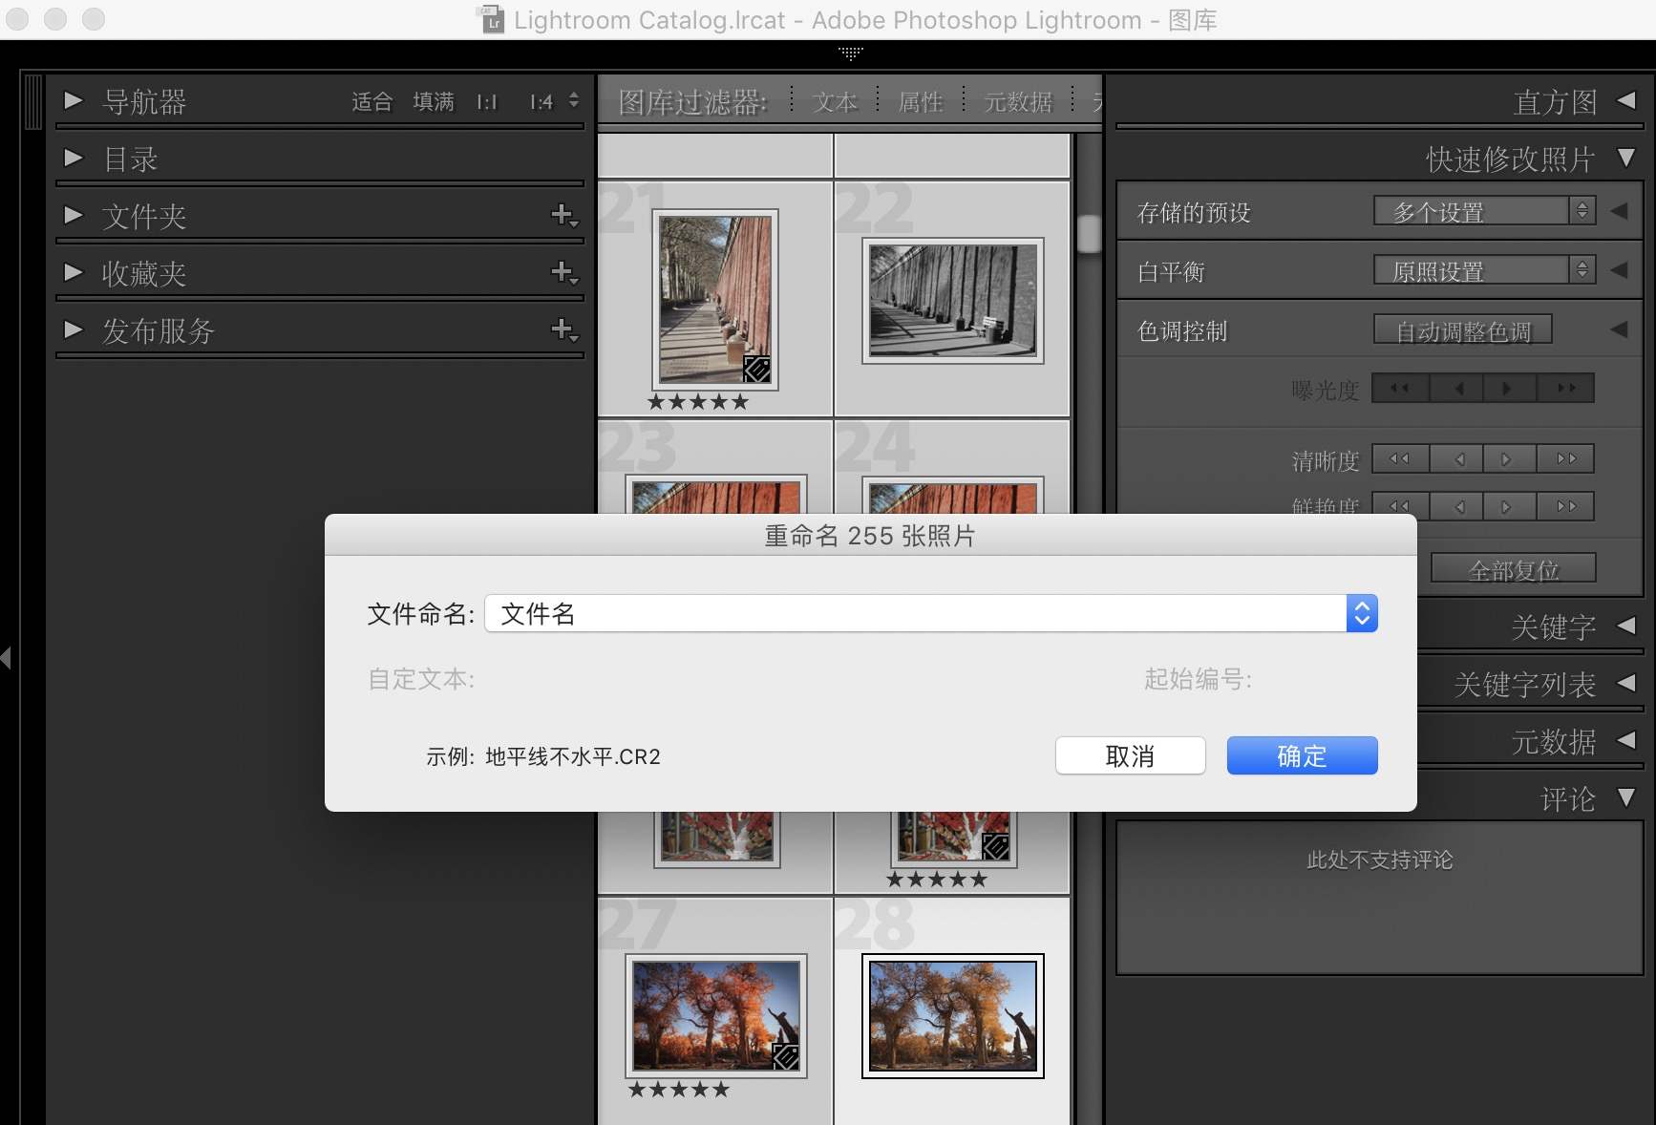Decrease 清晰度 by small step

click(1456, 458)
